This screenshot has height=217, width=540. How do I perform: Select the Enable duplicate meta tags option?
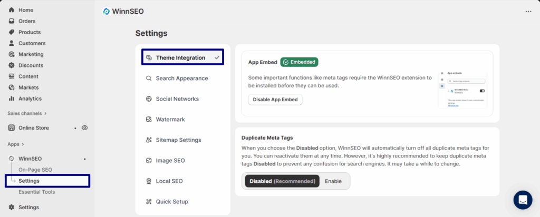[x=333, y=181]
